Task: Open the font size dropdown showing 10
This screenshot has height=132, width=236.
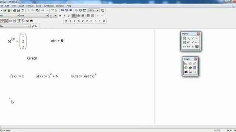Action: [x=55, y=15]
